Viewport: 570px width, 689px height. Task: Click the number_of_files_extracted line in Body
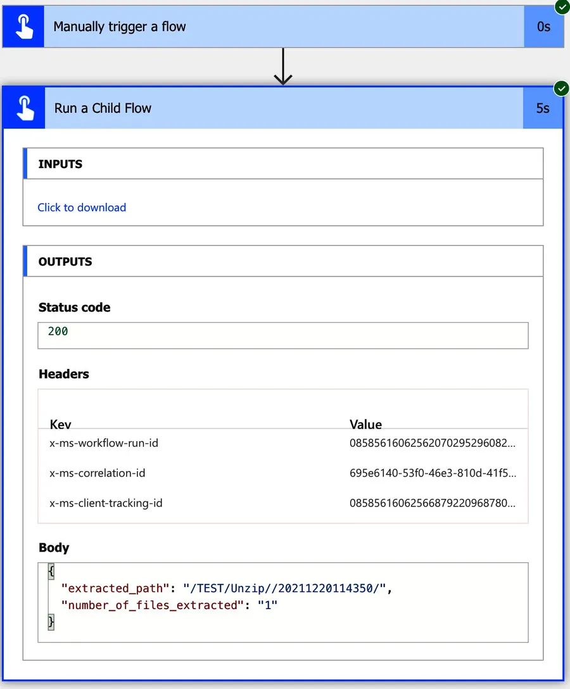point(169,605)
